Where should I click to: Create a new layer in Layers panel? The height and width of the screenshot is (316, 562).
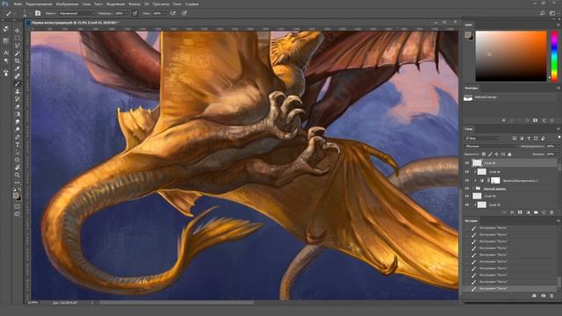pos(544,212)
